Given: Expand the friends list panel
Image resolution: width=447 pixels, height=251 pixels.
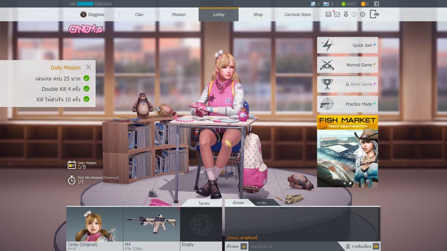Looking at the screenshot, I should [376, 246].
